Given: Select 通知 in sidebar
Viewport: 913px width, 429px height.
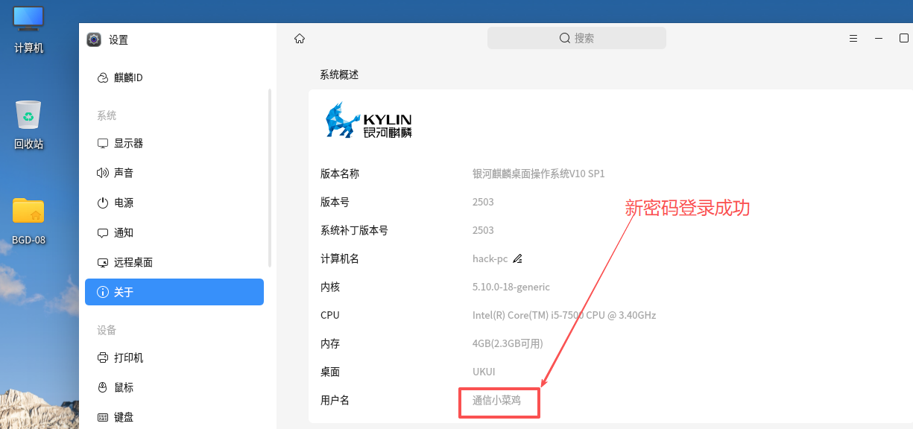Looking at the screenshot, I should (x=174, y=232).
